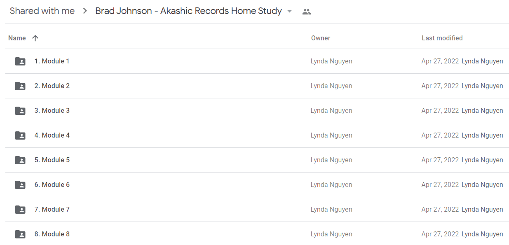Select the Module 2 folder icon
509x245 pixels.
(20, 86)
